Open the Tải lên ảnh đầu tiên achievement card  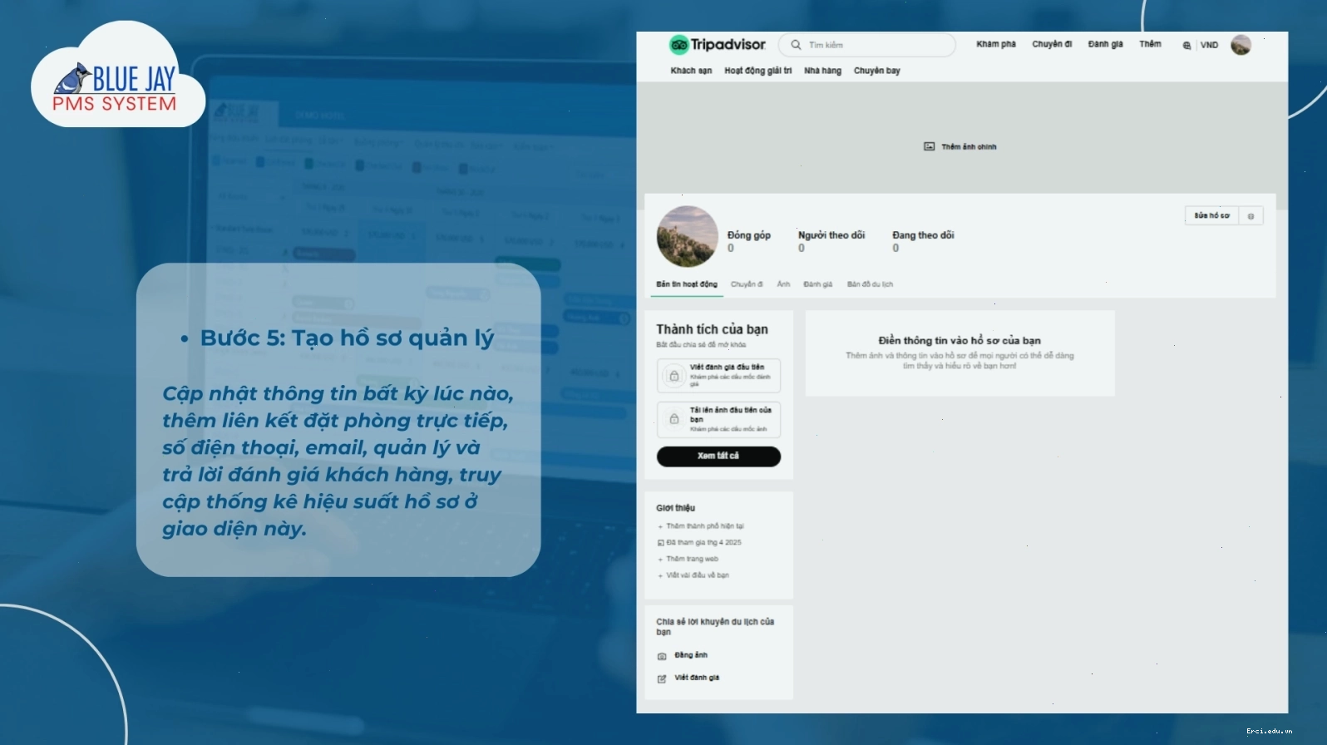point(718,420)
